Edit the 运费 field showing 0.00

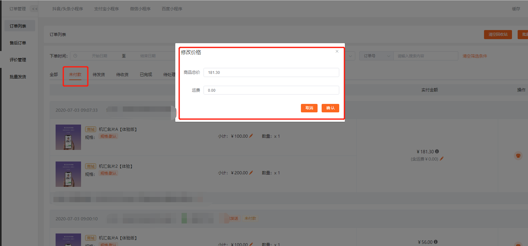tap(271, 90)
